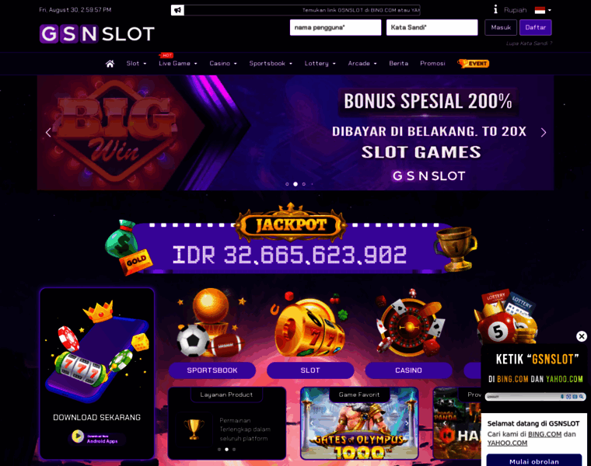
Task: Open the Berita menu item
Action: 398,64
